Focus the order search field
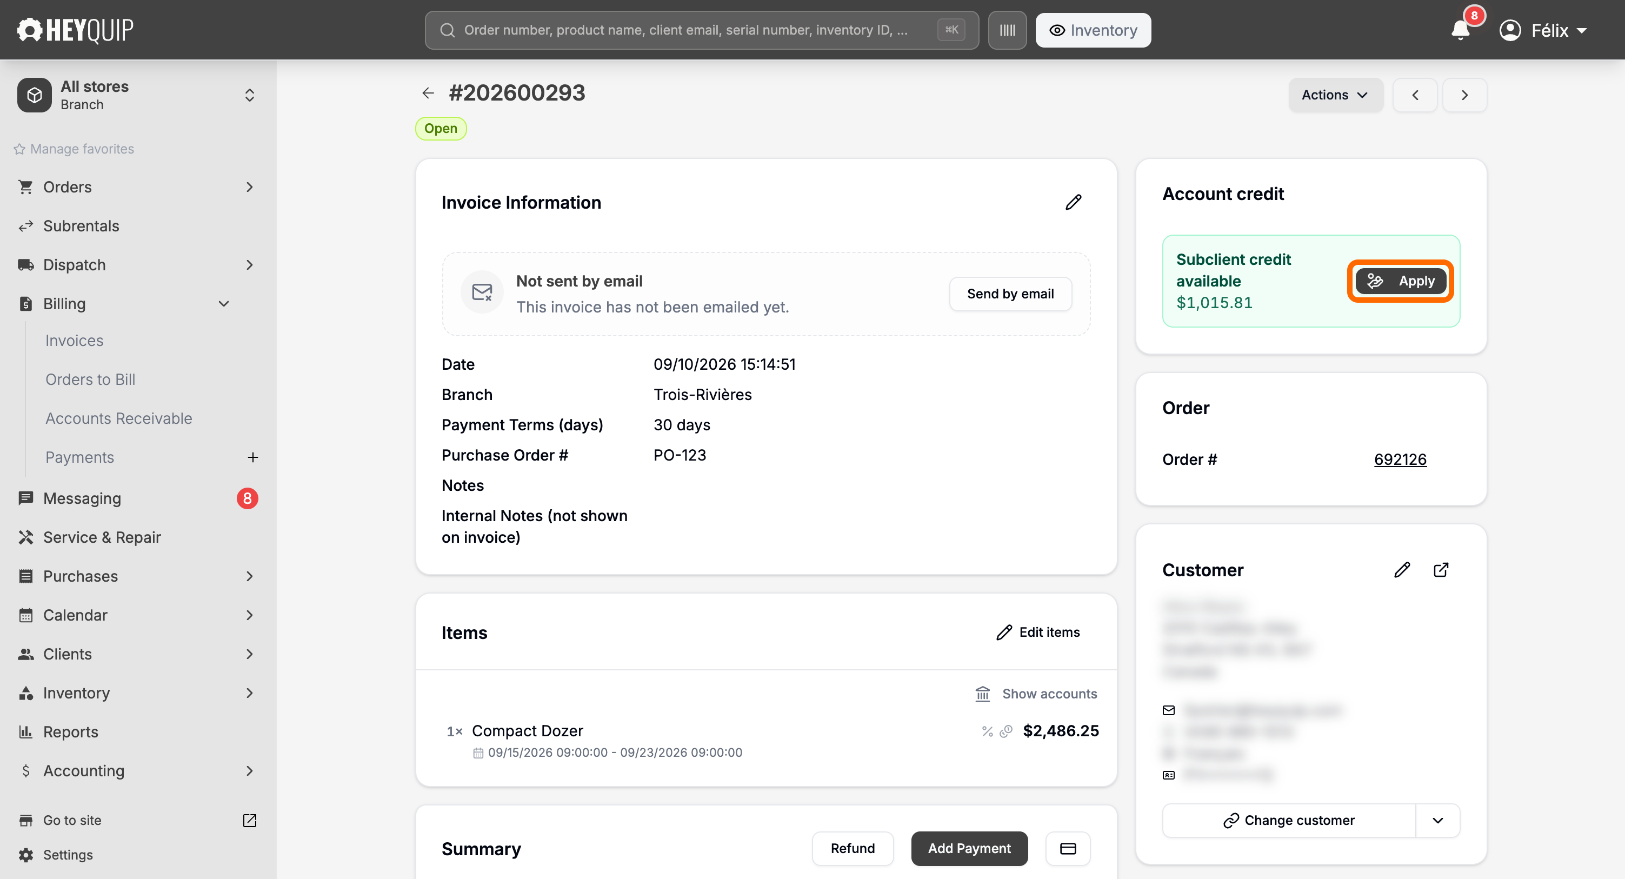 [x=702, y=30]
